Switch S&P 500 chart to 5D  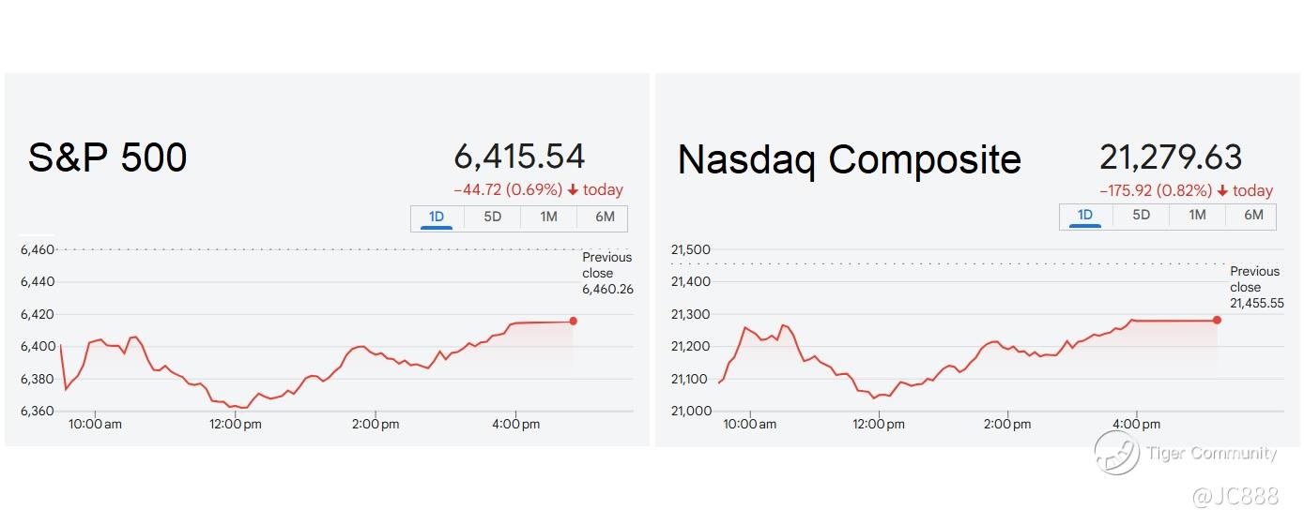pyautogui.click(x=493, y=217)
